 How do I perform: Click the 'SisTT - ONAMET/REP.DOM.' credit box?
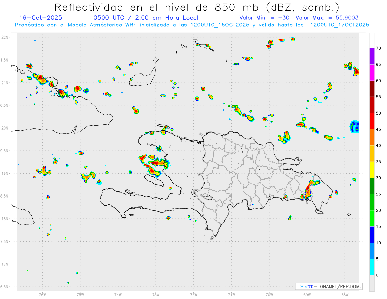[x=329, y=286]
